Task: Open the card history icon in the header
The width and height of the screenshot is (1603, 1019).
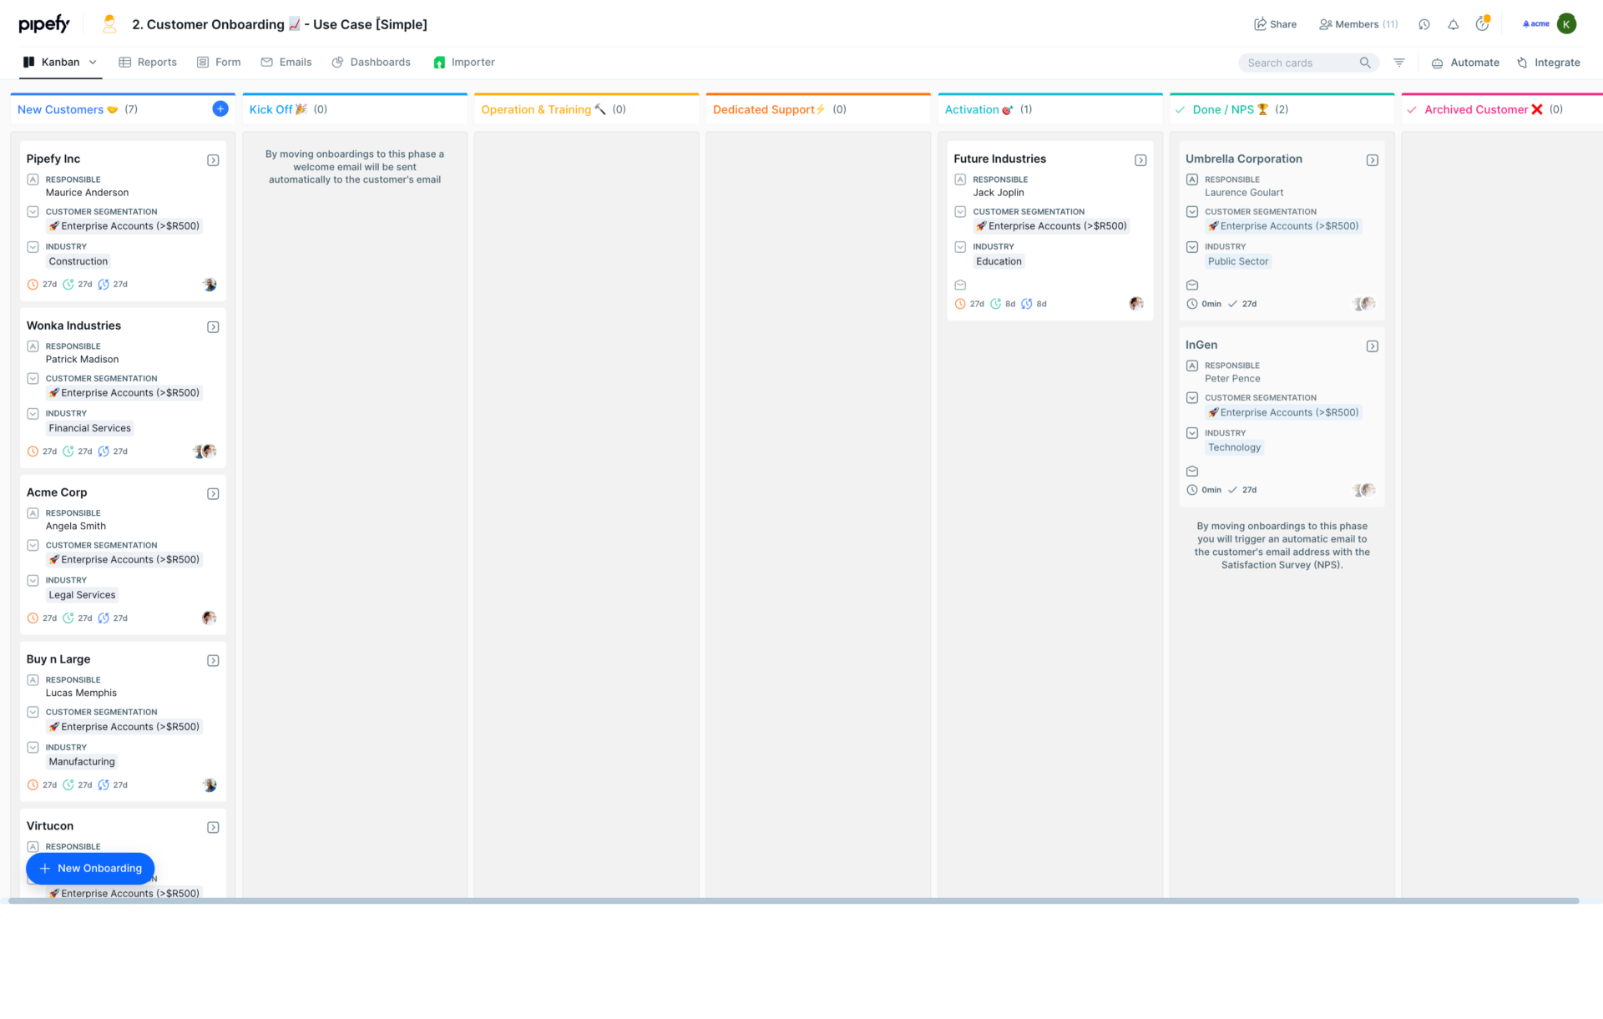Action: pyautogui.click(x=1424, y=25)
